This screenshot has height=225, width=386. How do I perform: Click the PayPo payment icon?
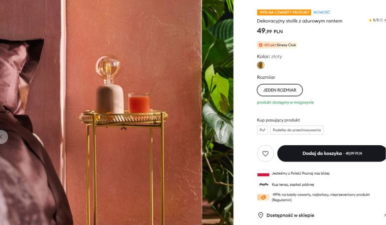pos(263,184)
